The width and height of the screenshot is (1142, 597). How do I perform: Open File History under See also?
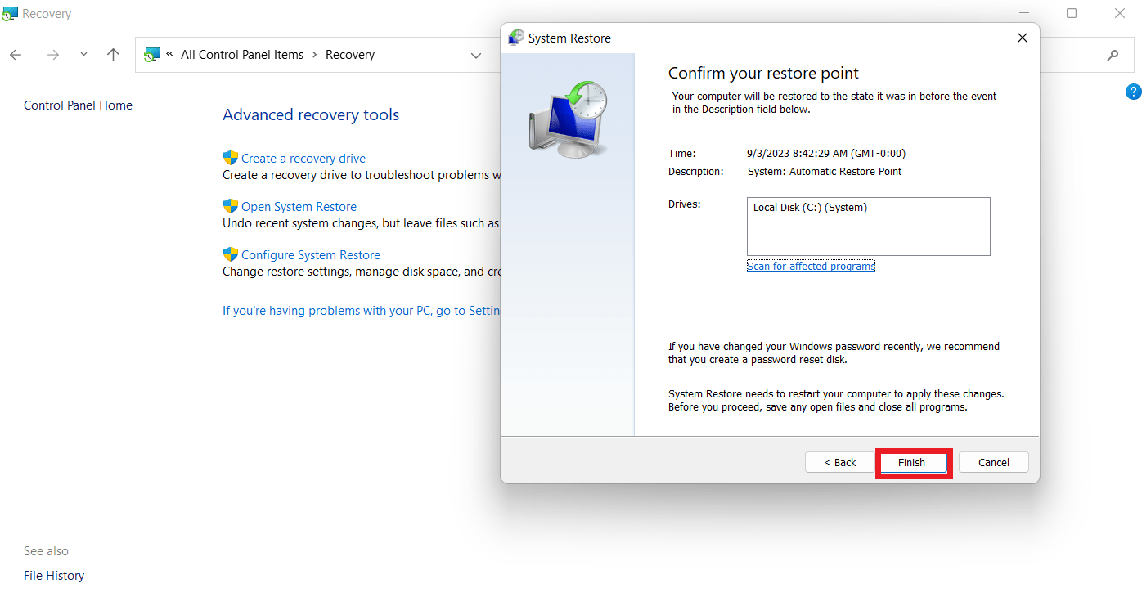54,576
